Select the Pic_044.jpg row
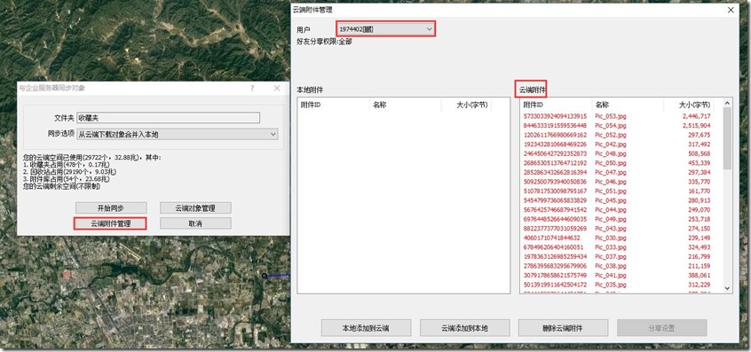 (x=621, y=209)
